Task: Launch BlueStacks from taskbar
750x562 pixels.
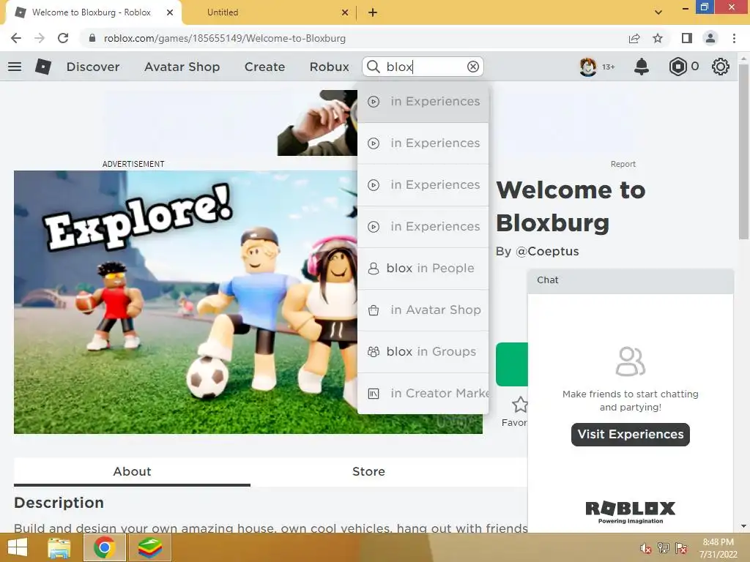Action: [150, 547]
